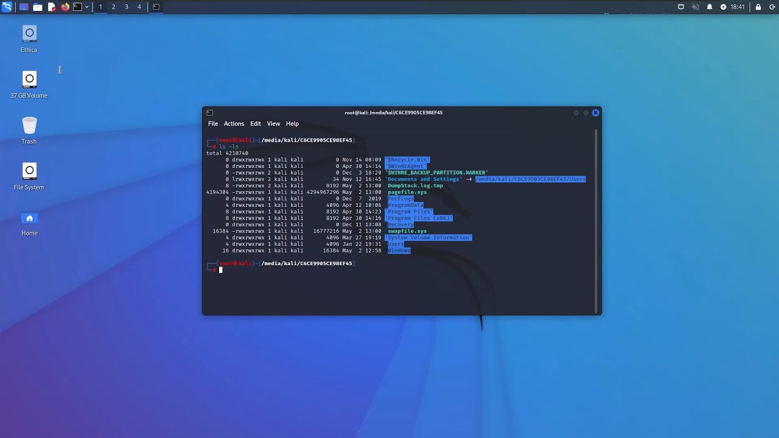The height and width of the screenshot is (438, 779).
Task: Open the Actions menu in terminal
Action: (234, 123)
